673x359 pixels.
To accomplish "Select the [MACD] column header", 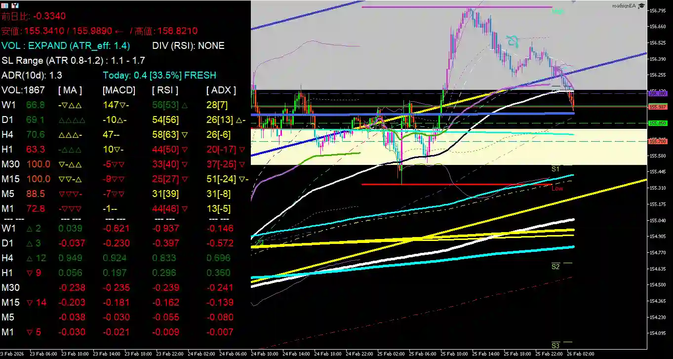I will pyautogui.click(x=119, y=90).
